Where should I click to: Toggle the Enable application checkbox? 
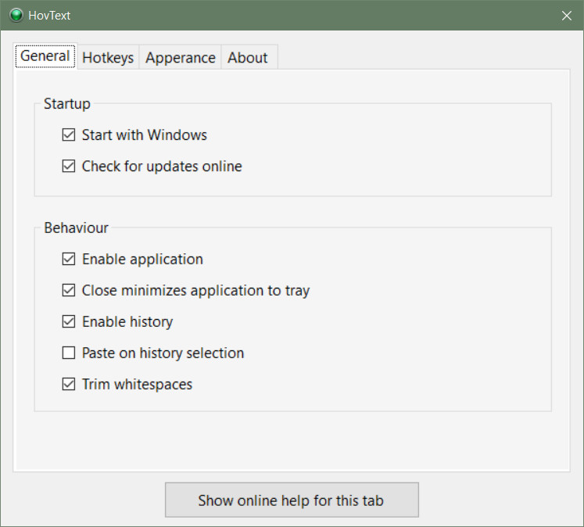[x=69, y=259]
